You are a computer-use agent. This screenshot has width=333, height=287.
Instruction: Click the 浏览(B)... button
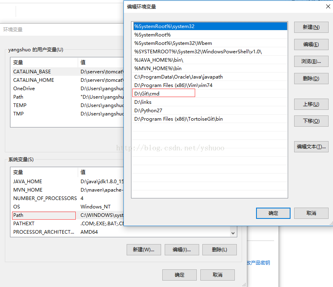click(311, 61)
